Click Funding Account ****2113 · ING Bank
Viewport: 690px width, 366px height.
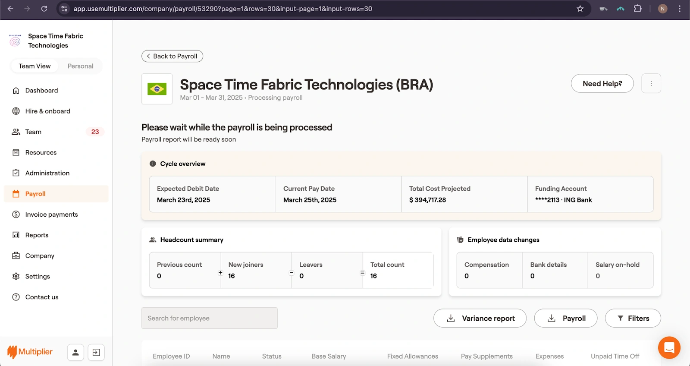pyautogui.click(x=563, y=200)
